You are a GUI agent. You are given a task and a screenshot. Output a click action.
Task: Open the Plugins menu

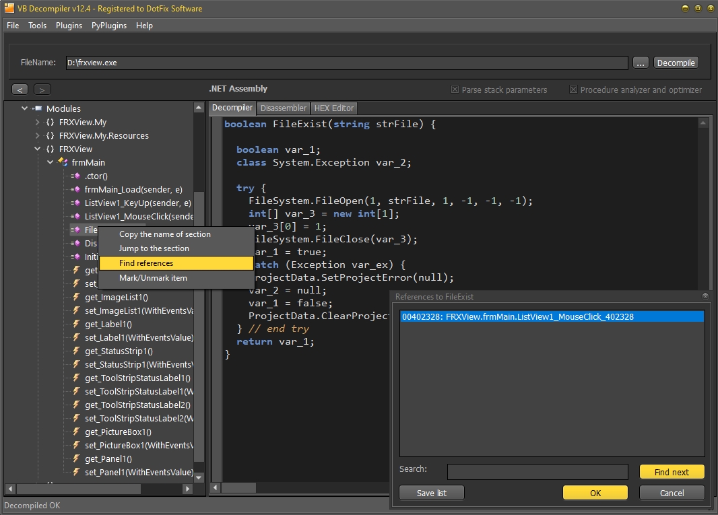[69, 26]
